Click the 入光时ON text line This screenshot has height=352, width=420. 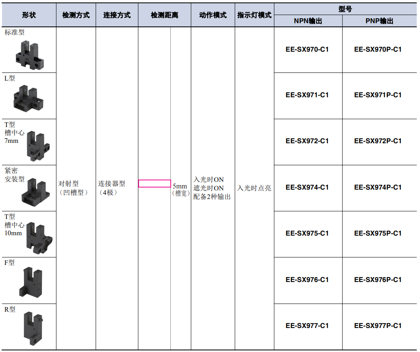[x=209, y=179]
